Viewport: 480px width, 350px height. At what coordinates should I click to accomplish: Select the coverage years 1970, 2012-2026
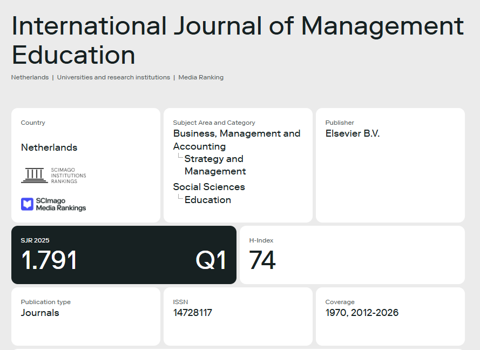pyautogui.click(x=362, y=313)
